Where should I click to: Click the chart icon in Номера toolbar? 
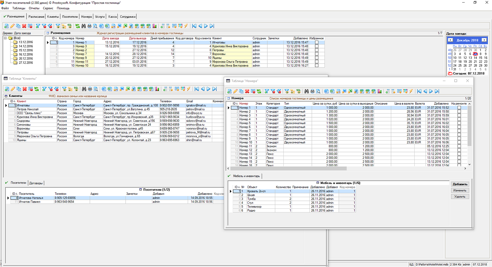pyautogui.click(x=379, y=91)
